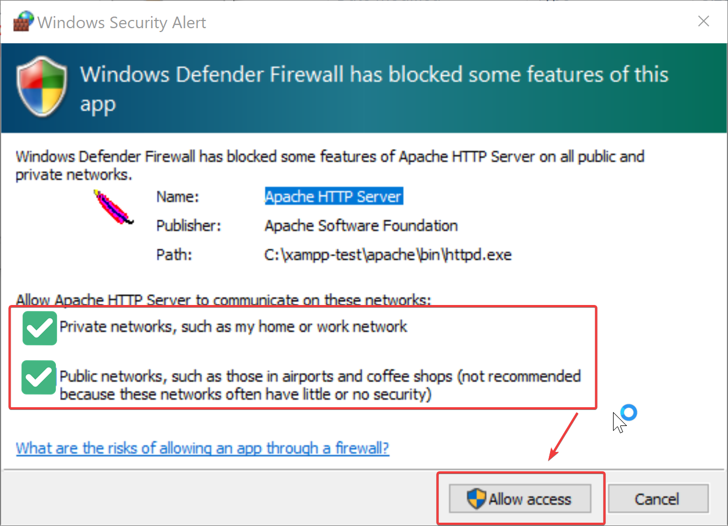Click the Name: label
The width and height of the screenshot is (728, 526).
pos(177,197)
